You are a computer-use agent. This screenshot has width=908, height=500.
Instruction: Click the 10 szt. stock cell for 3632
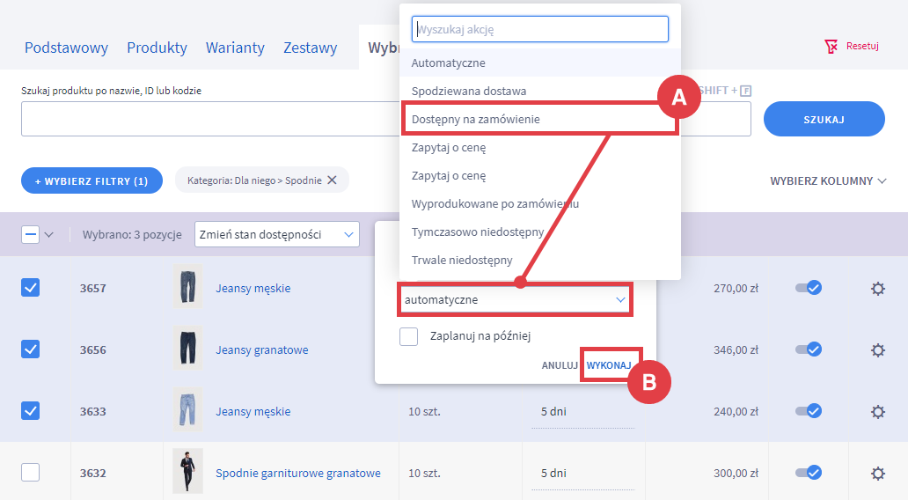pyautogui.click(x=424, y=474)
